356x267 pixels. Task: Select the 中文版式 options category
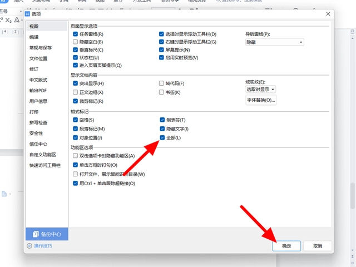(x=47, y=80)
